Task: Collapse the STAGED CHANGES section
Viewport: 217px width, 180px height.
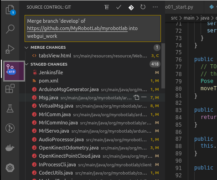Action: click(x=27, y=64)
